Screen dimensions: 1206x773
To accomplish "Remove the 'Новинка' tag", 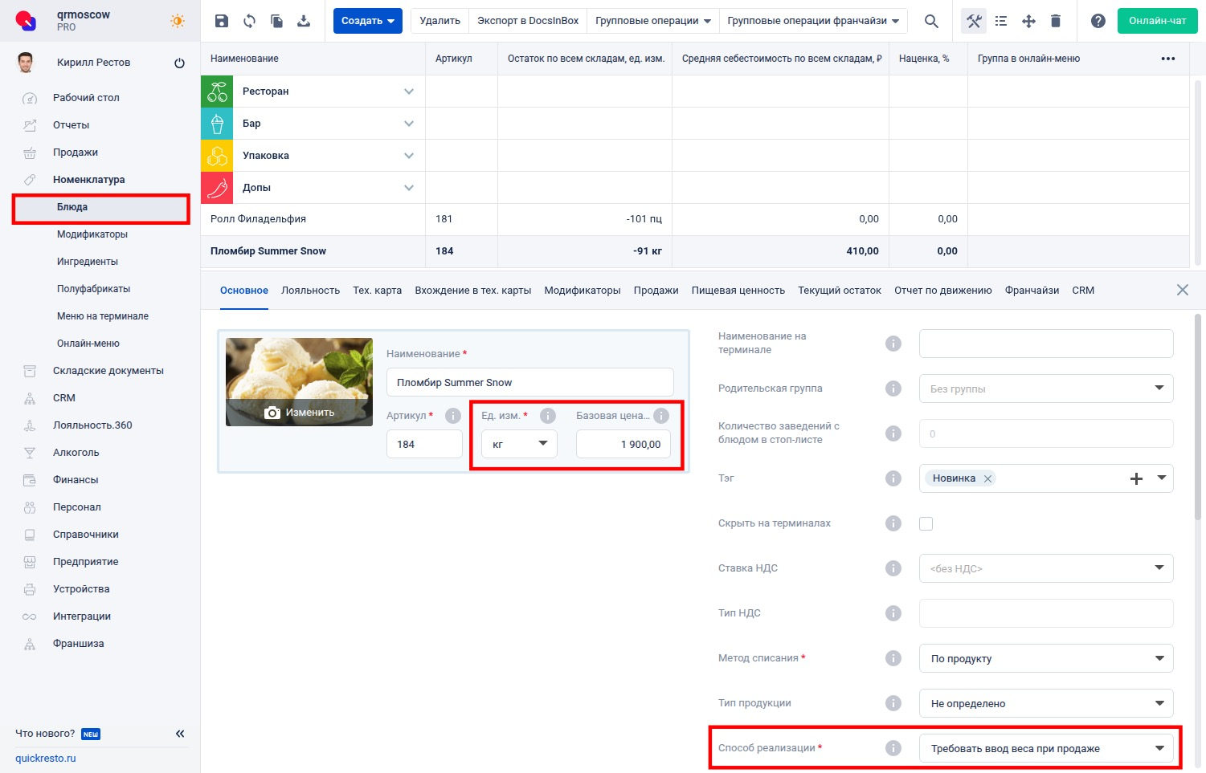I will click(x=987, y=478).
